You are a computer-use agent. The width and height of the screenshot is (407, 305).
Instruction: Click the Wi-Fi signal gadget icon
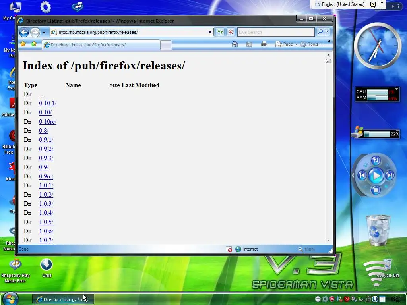[x=376, y=272]
